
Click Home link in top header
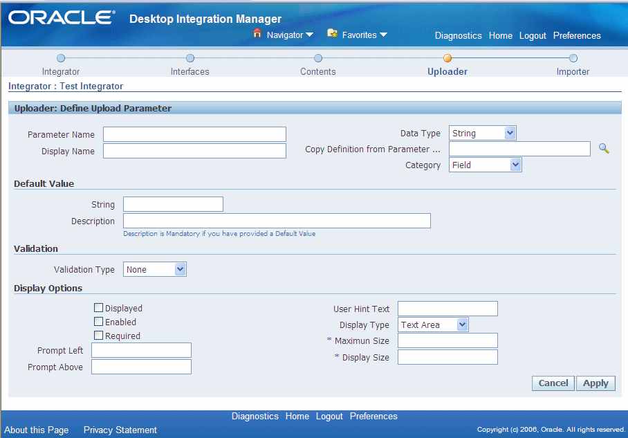tap(500, 36)
